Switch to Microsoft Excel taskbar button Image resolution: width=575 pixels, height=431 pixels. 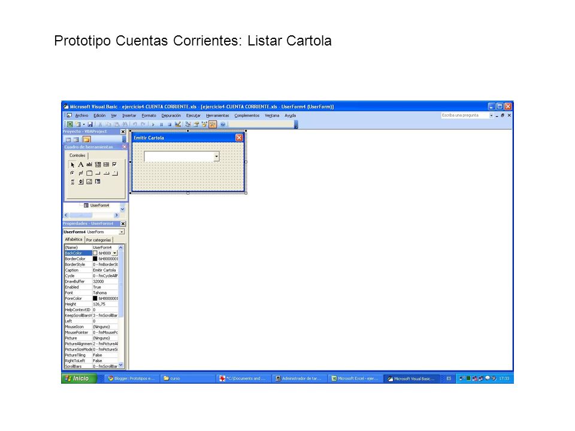(x=355, y=378)
